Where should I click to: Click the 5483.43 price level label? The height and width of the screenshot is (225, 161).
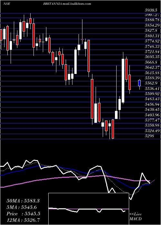pos(152,99)
